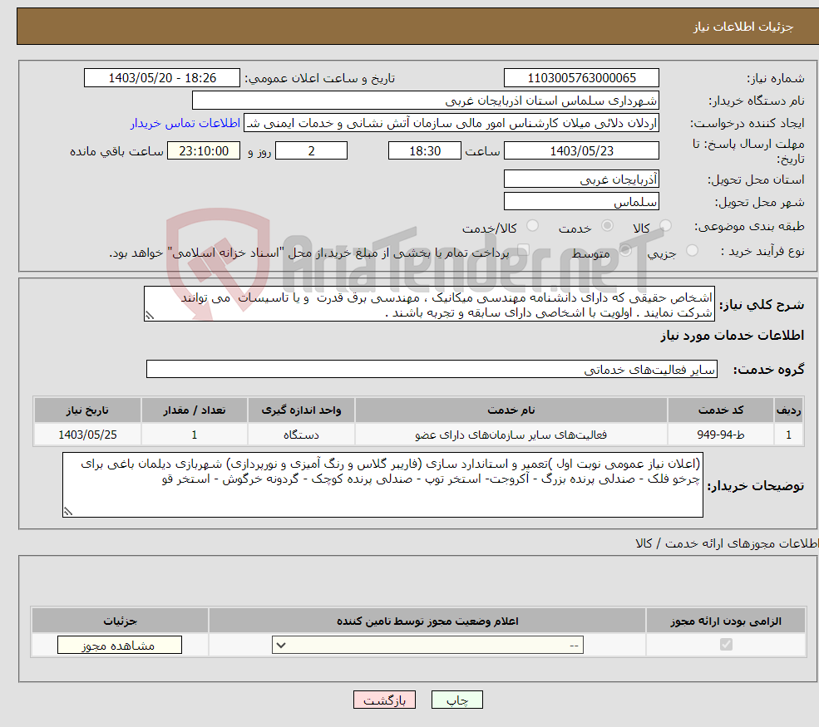Image resolution: width=819 pixels, height=727 pixels.
Task: Click the need date cell 1403/05/25
Action: (88, 435)
